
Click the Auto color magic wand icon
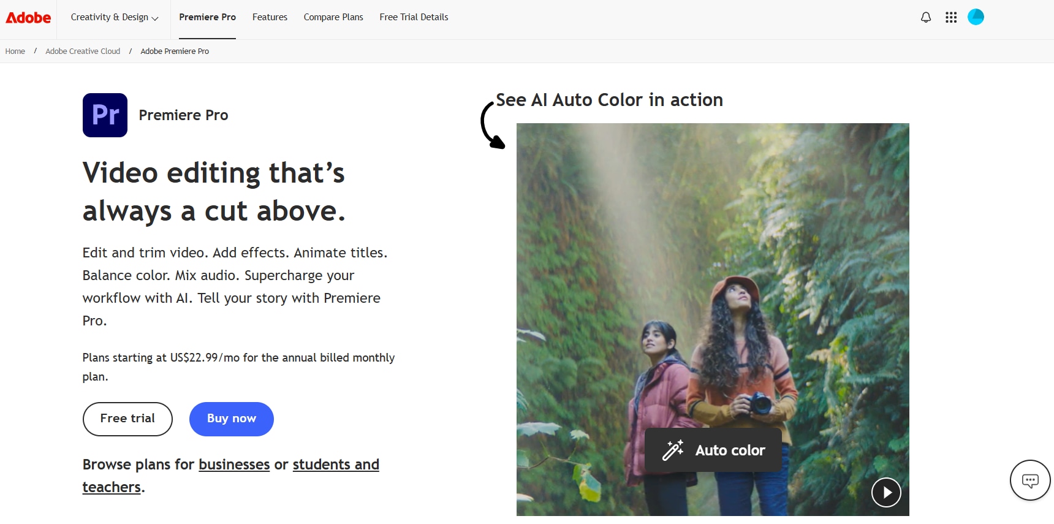(673, 450)
